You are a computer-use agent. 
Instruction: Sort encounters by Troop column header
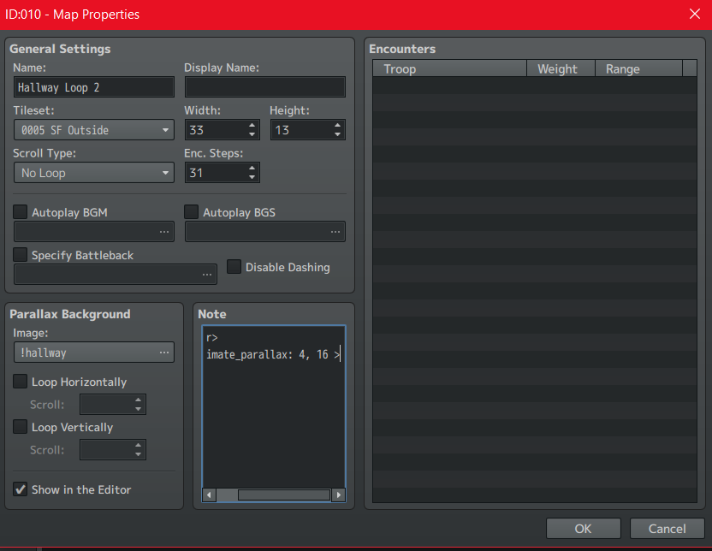(x=449, y=69)
